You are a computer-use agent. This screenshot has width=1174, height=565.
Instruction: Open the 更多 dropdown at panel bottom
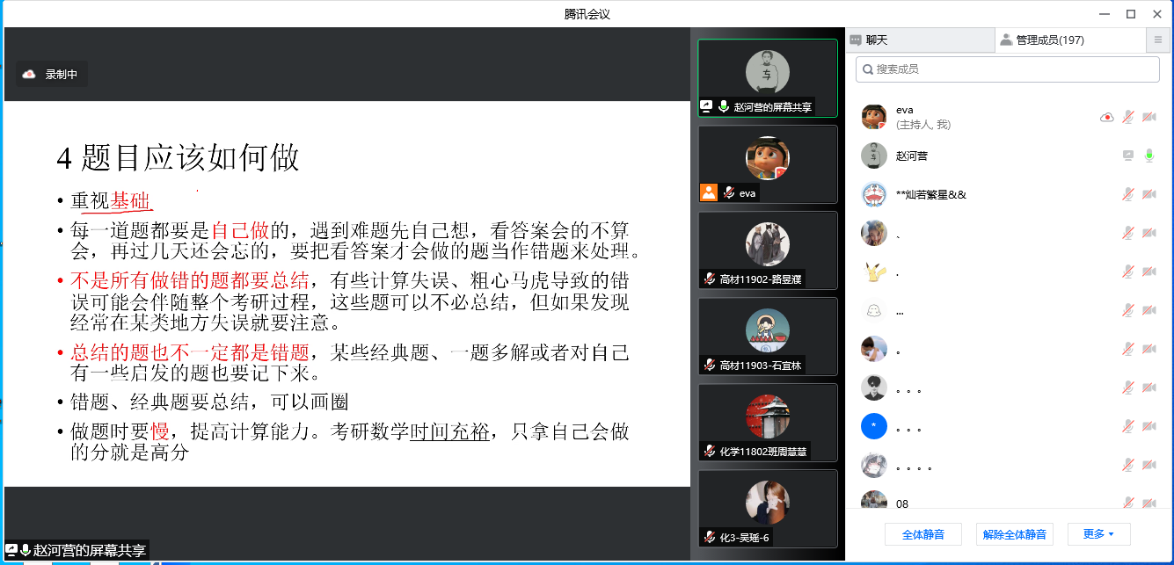pyautogui.click(x=1098, y=534)
